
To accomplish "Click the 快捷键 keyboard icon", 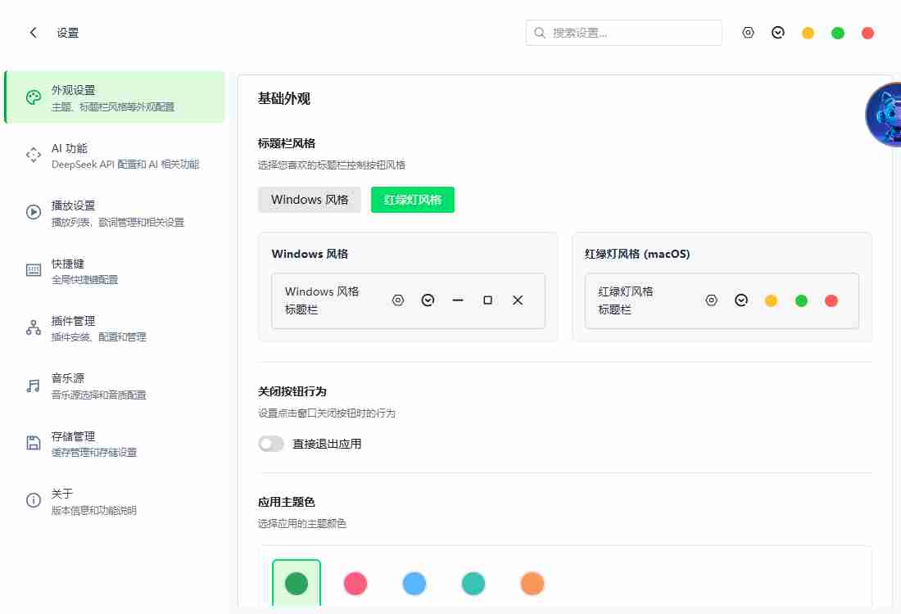I will point(33,270).
